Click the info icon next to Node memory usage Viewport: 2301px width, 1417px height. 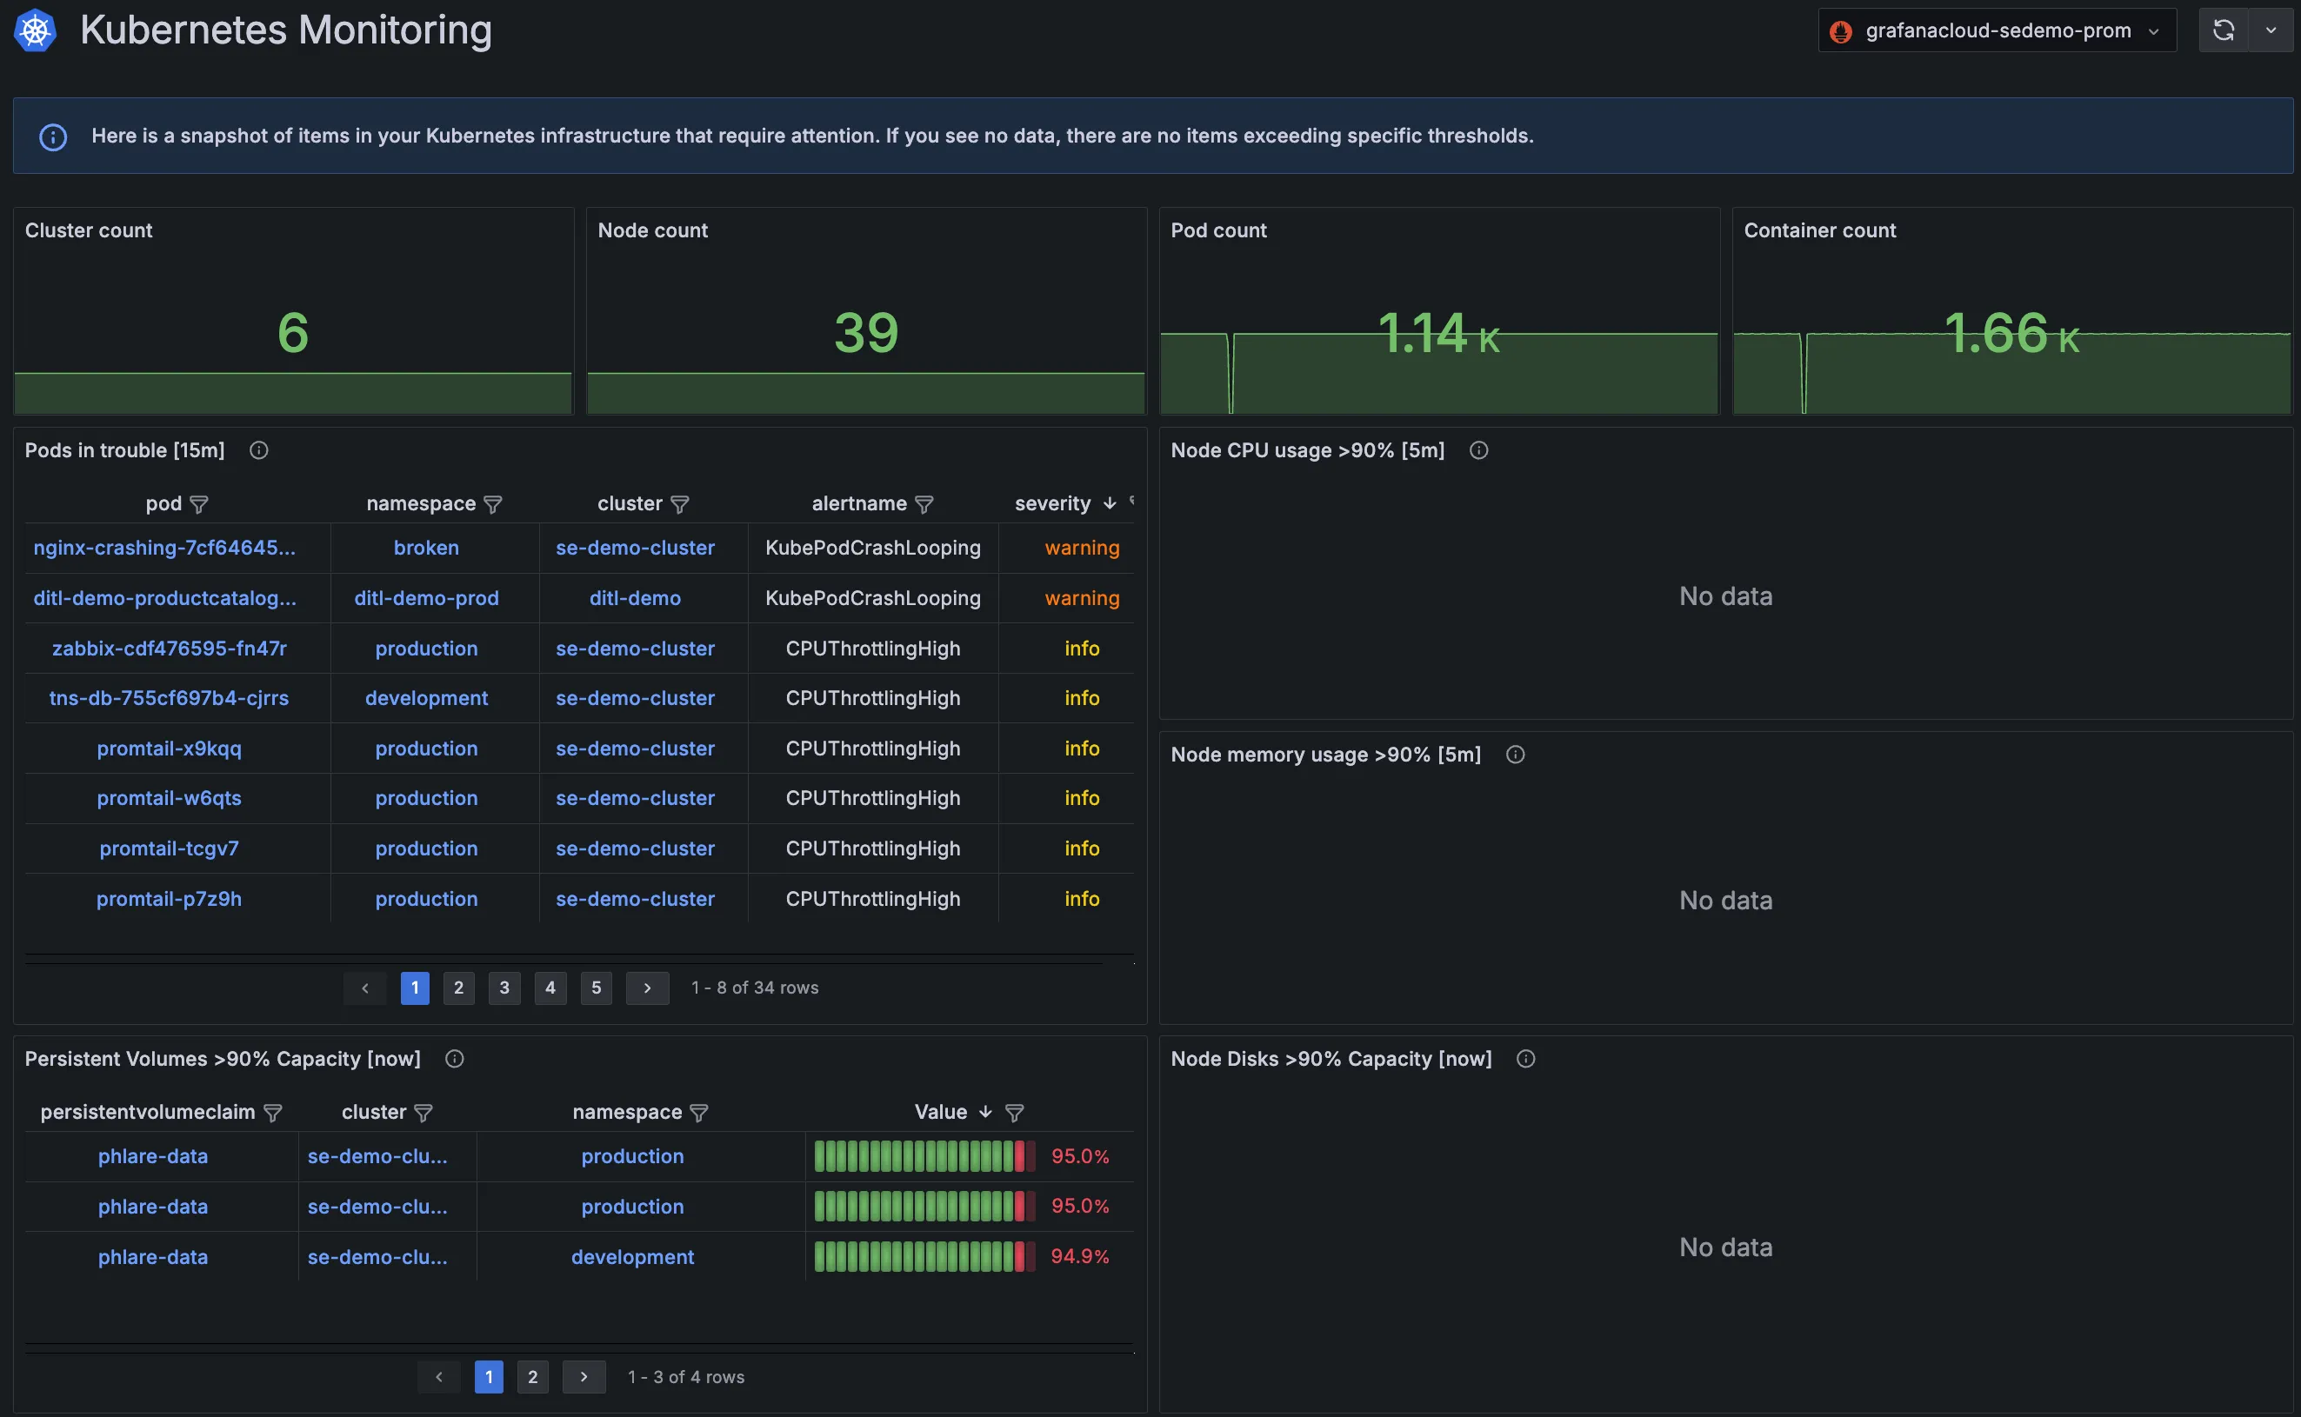click(x=1514, y=756)
